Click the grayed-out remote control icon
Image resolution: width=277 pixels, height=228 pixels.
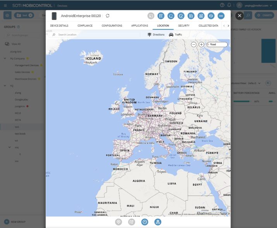pyautogui.click(x=151, y=16)
